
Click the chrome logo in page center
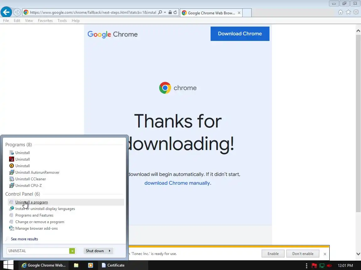point(178,88)
